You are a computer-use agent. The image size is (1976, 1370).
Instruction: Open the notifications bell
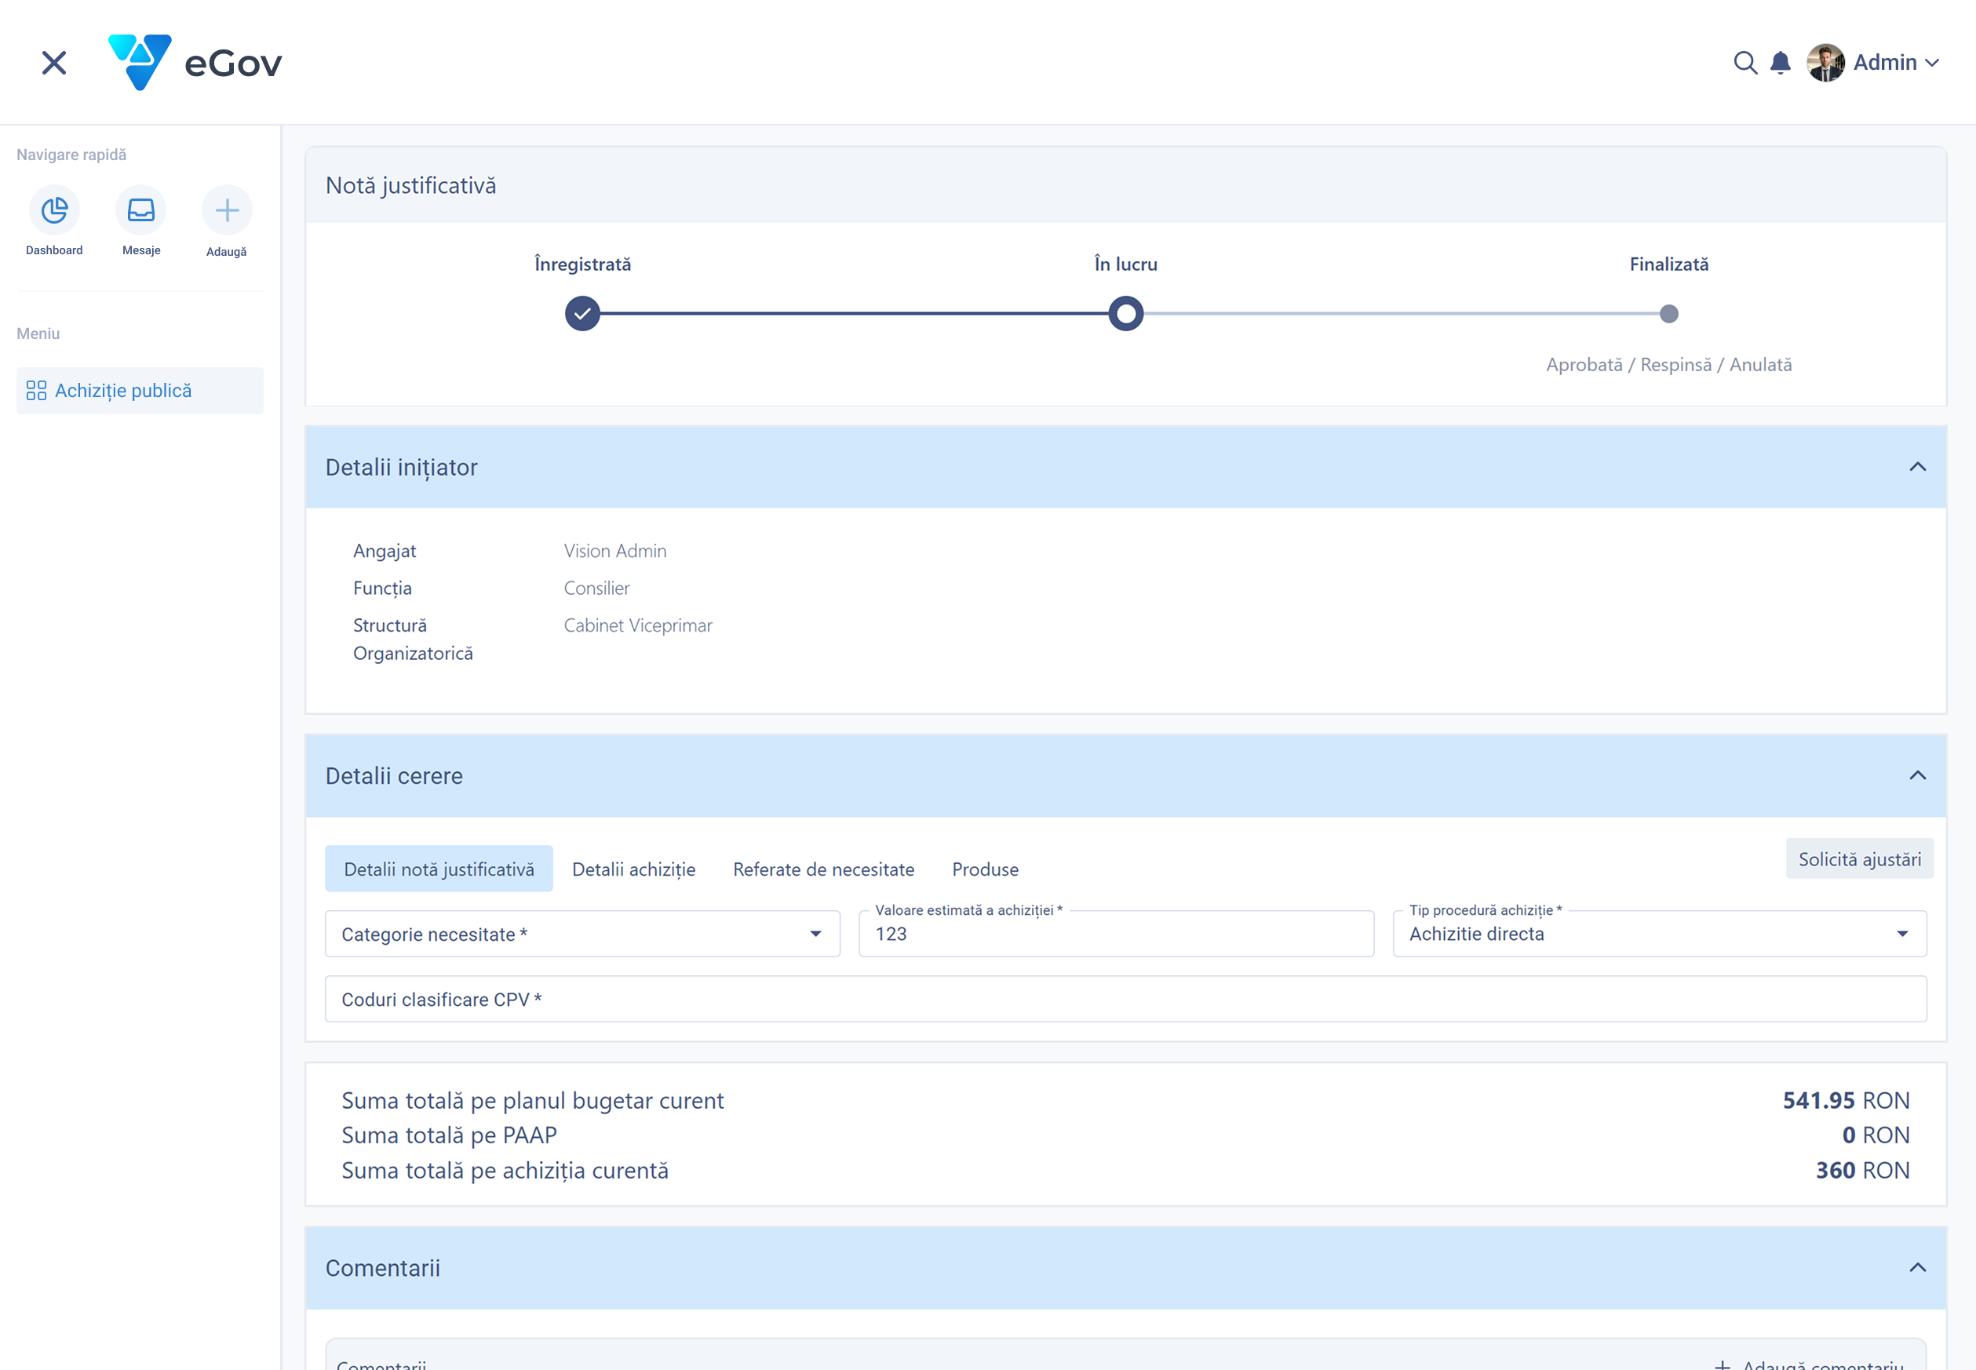(x=1781, y=63)
